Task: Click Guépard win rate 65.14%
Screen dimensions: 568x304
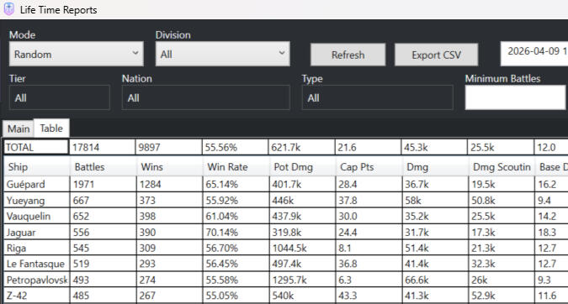Action: 236,184
